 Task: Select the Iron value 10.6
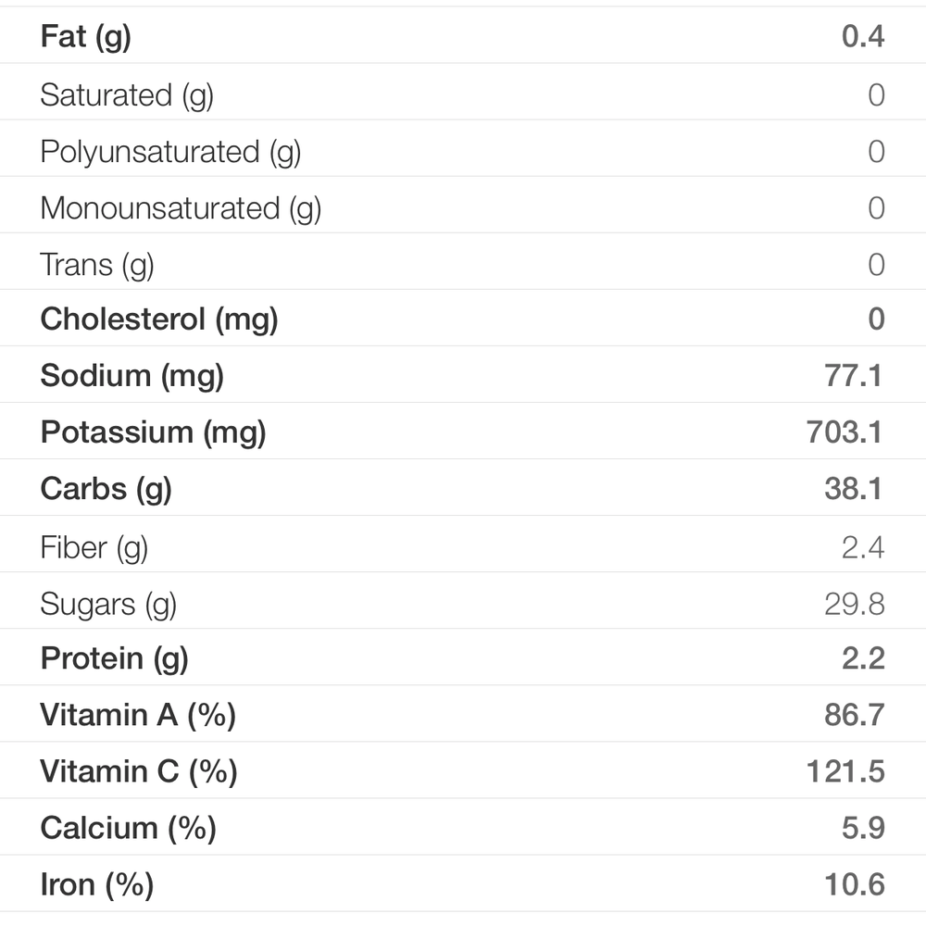pyautogui.click(x=854, y=884)
